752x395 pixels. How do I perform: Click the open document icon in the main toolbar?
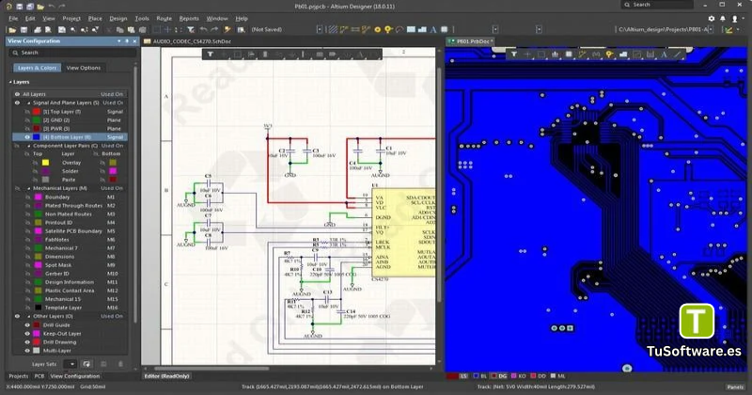pos(12,30)
